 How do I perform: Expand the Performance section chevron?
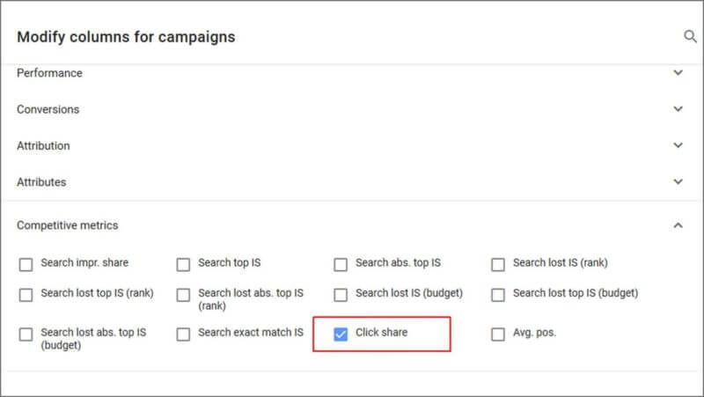click(x=678, y=73)
